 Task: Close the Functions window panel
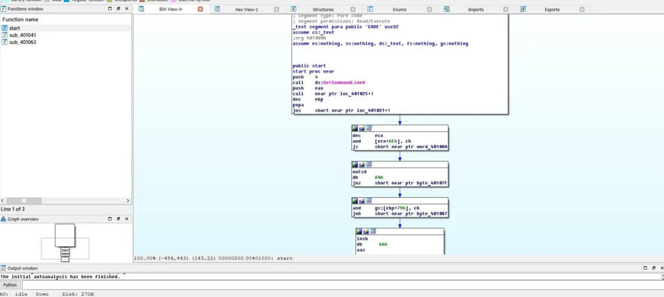coord(126,8)
